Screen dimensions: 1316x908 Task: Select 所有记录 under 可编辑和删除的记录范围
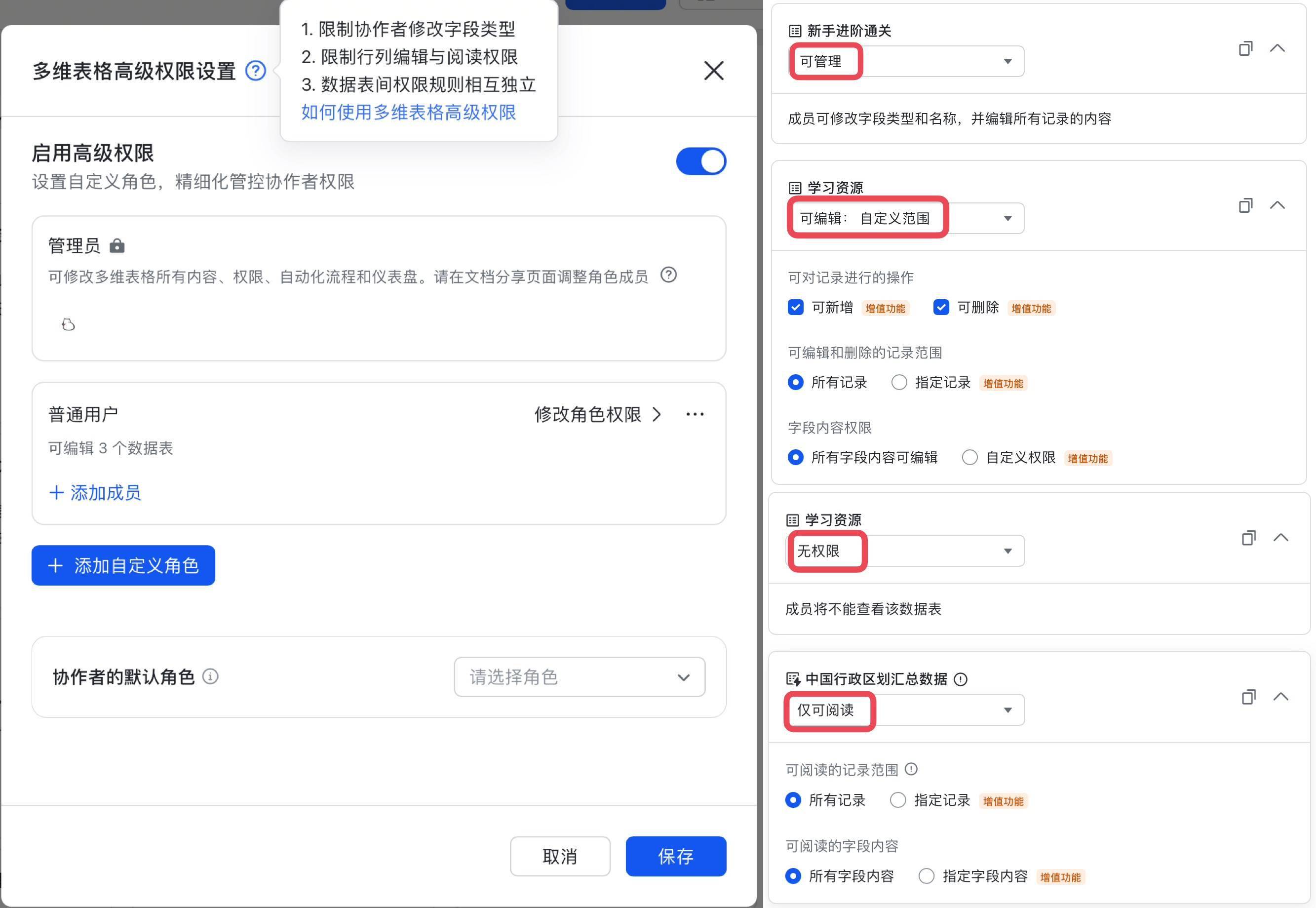tap(796, 382)
